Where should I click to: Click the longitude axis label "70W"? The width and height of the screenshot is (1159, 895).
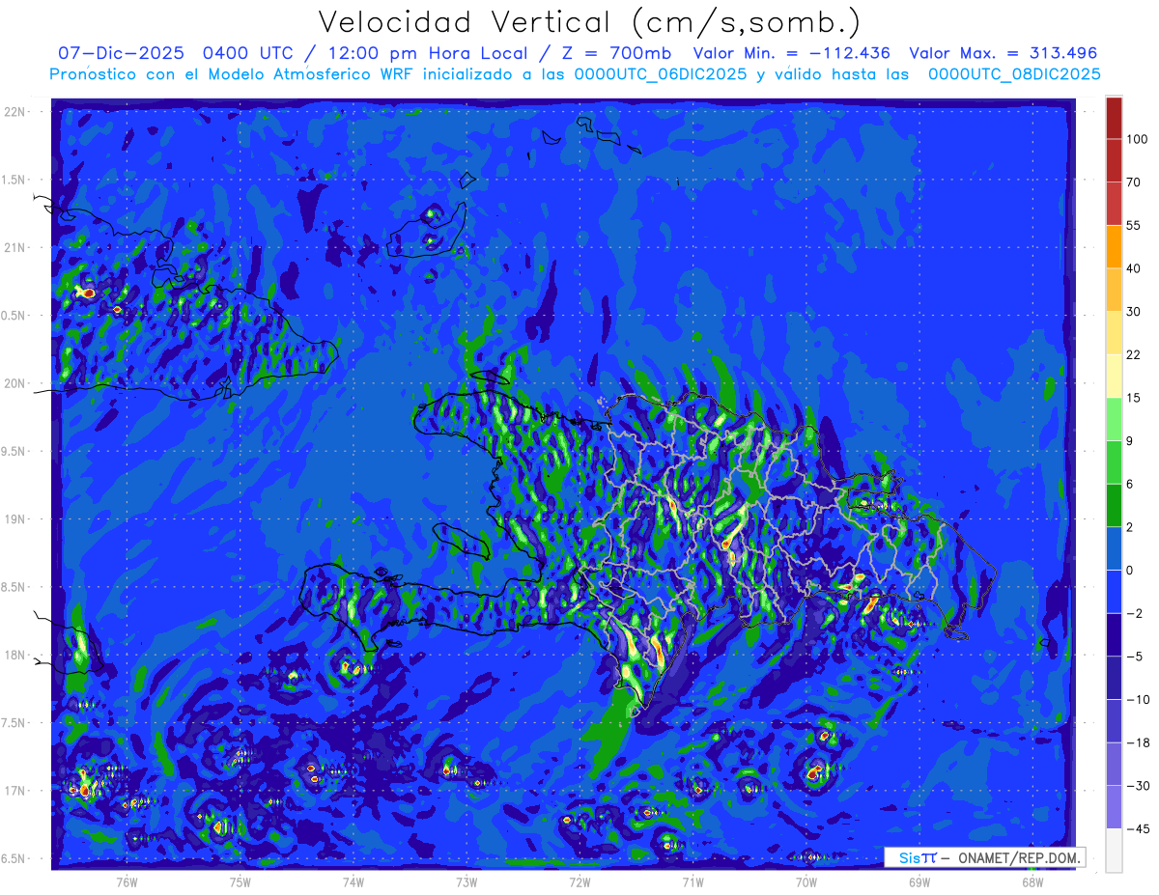[806, 882]
